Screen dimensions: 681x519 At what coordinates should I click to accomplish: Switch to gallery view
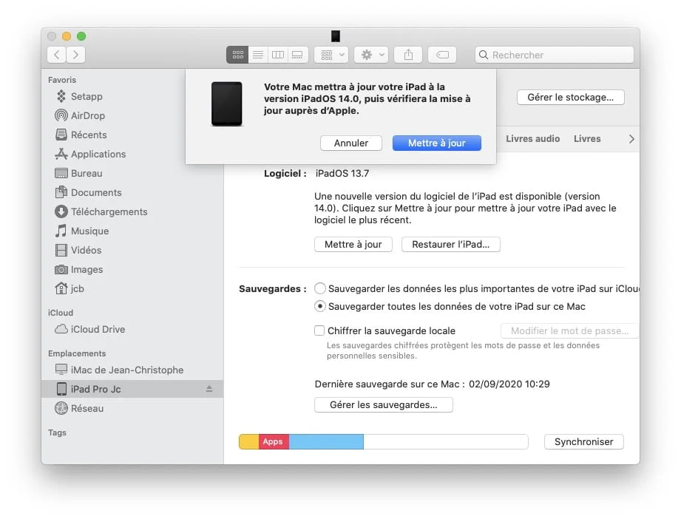(297, 55)
